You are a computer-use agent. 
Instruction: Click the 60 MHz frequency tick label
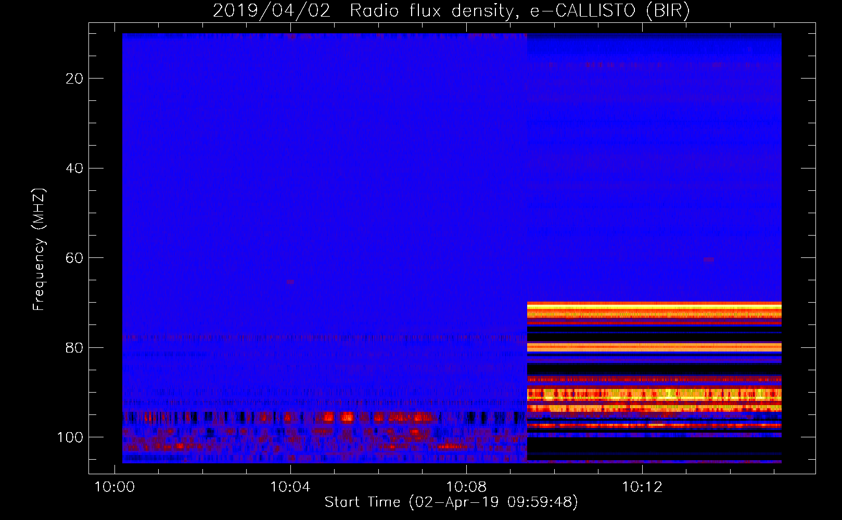coord(74,258)
